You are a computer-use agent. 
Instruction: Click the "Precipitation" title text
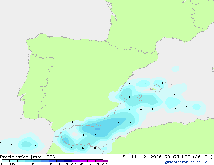pyautogui.click(x=14, y=157)
